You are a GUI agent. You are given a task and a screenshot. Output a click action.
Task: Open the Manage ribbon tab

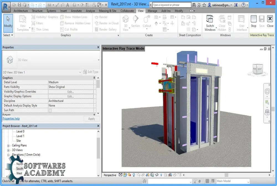[x=152, y=11]
